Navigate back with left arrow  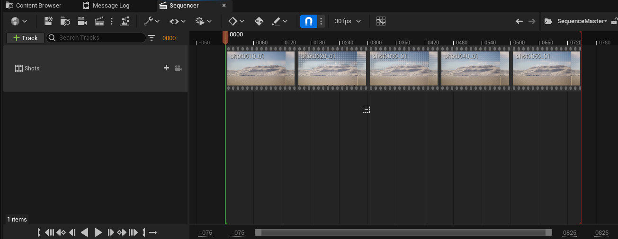tap(519, 21)
